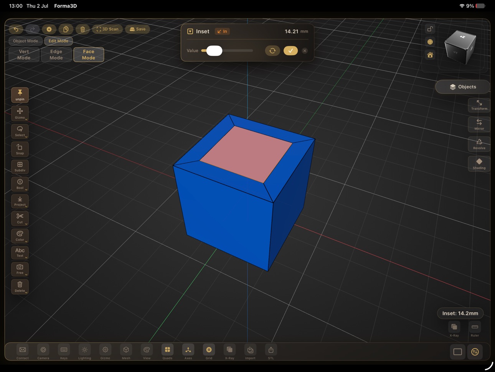
Task: Switch to Edit Mode
Action: pos(58,41)
